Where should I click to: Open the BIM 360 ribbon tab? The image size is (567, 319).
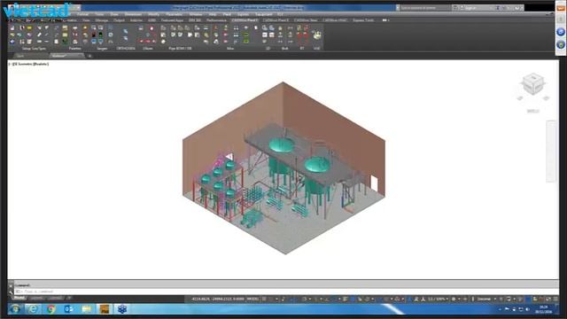195,19
